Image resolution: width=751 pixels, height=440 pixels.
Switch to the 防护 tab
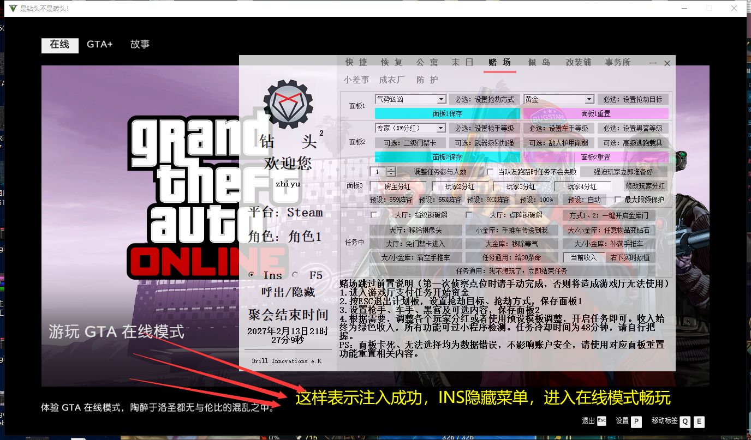click(x=427, y=80)
